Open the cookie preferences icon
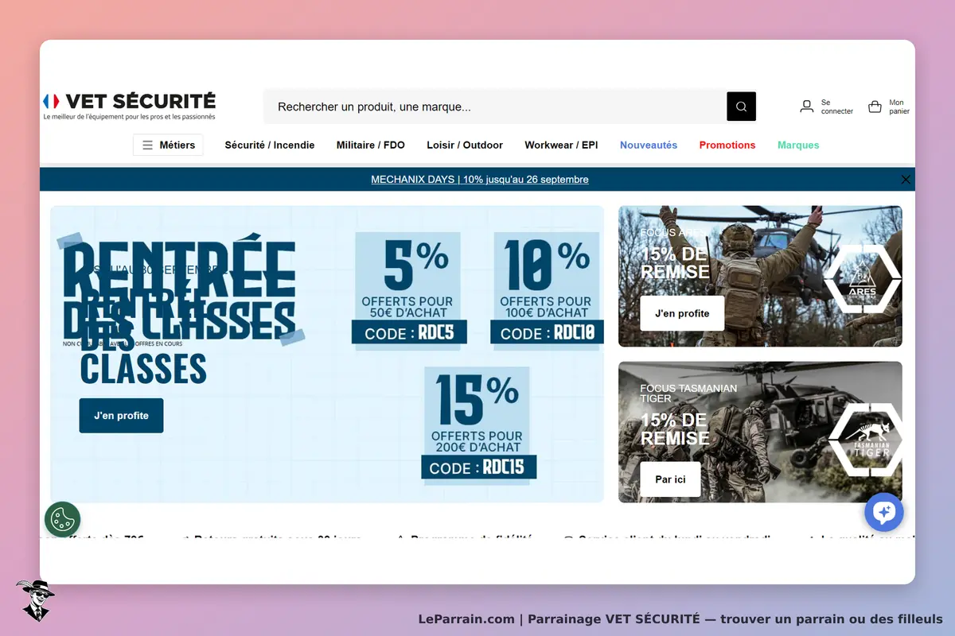 [63, 520]
